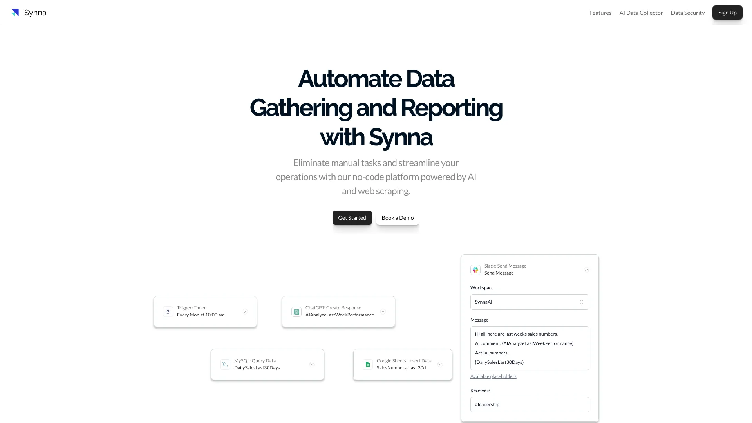Click the Sign Up button
The image size is (752, 423).
(x=727, y=13)
